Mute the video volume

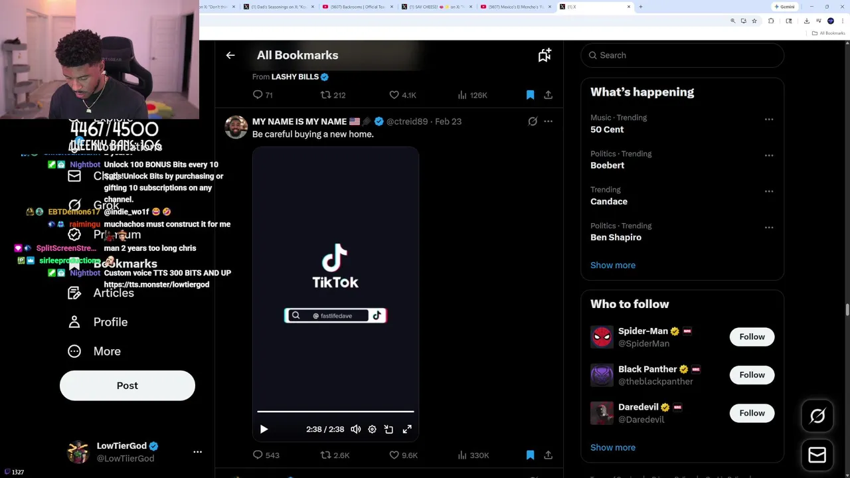[356, 430]
